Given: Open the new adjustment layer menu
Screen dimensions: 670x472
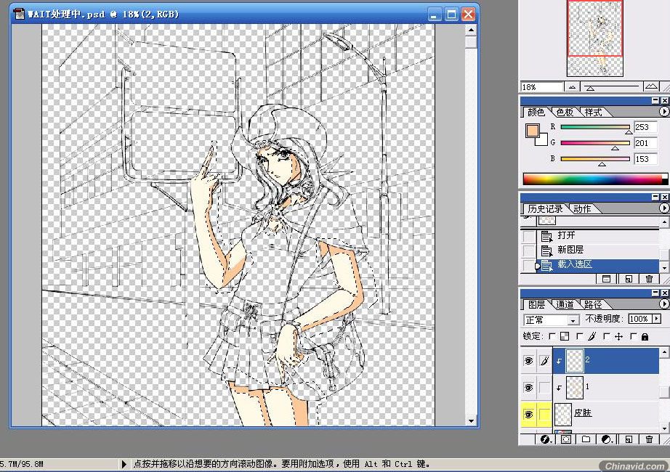Looking at the screenshot, I should pyautogui.click(x=606, y=439).
